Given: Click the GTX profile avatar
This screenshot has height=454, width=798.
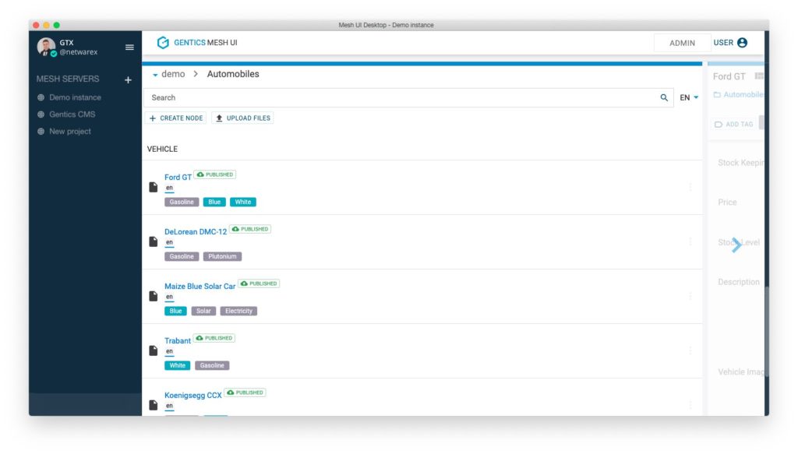Looking at the screenshot, I should (46, 47).
